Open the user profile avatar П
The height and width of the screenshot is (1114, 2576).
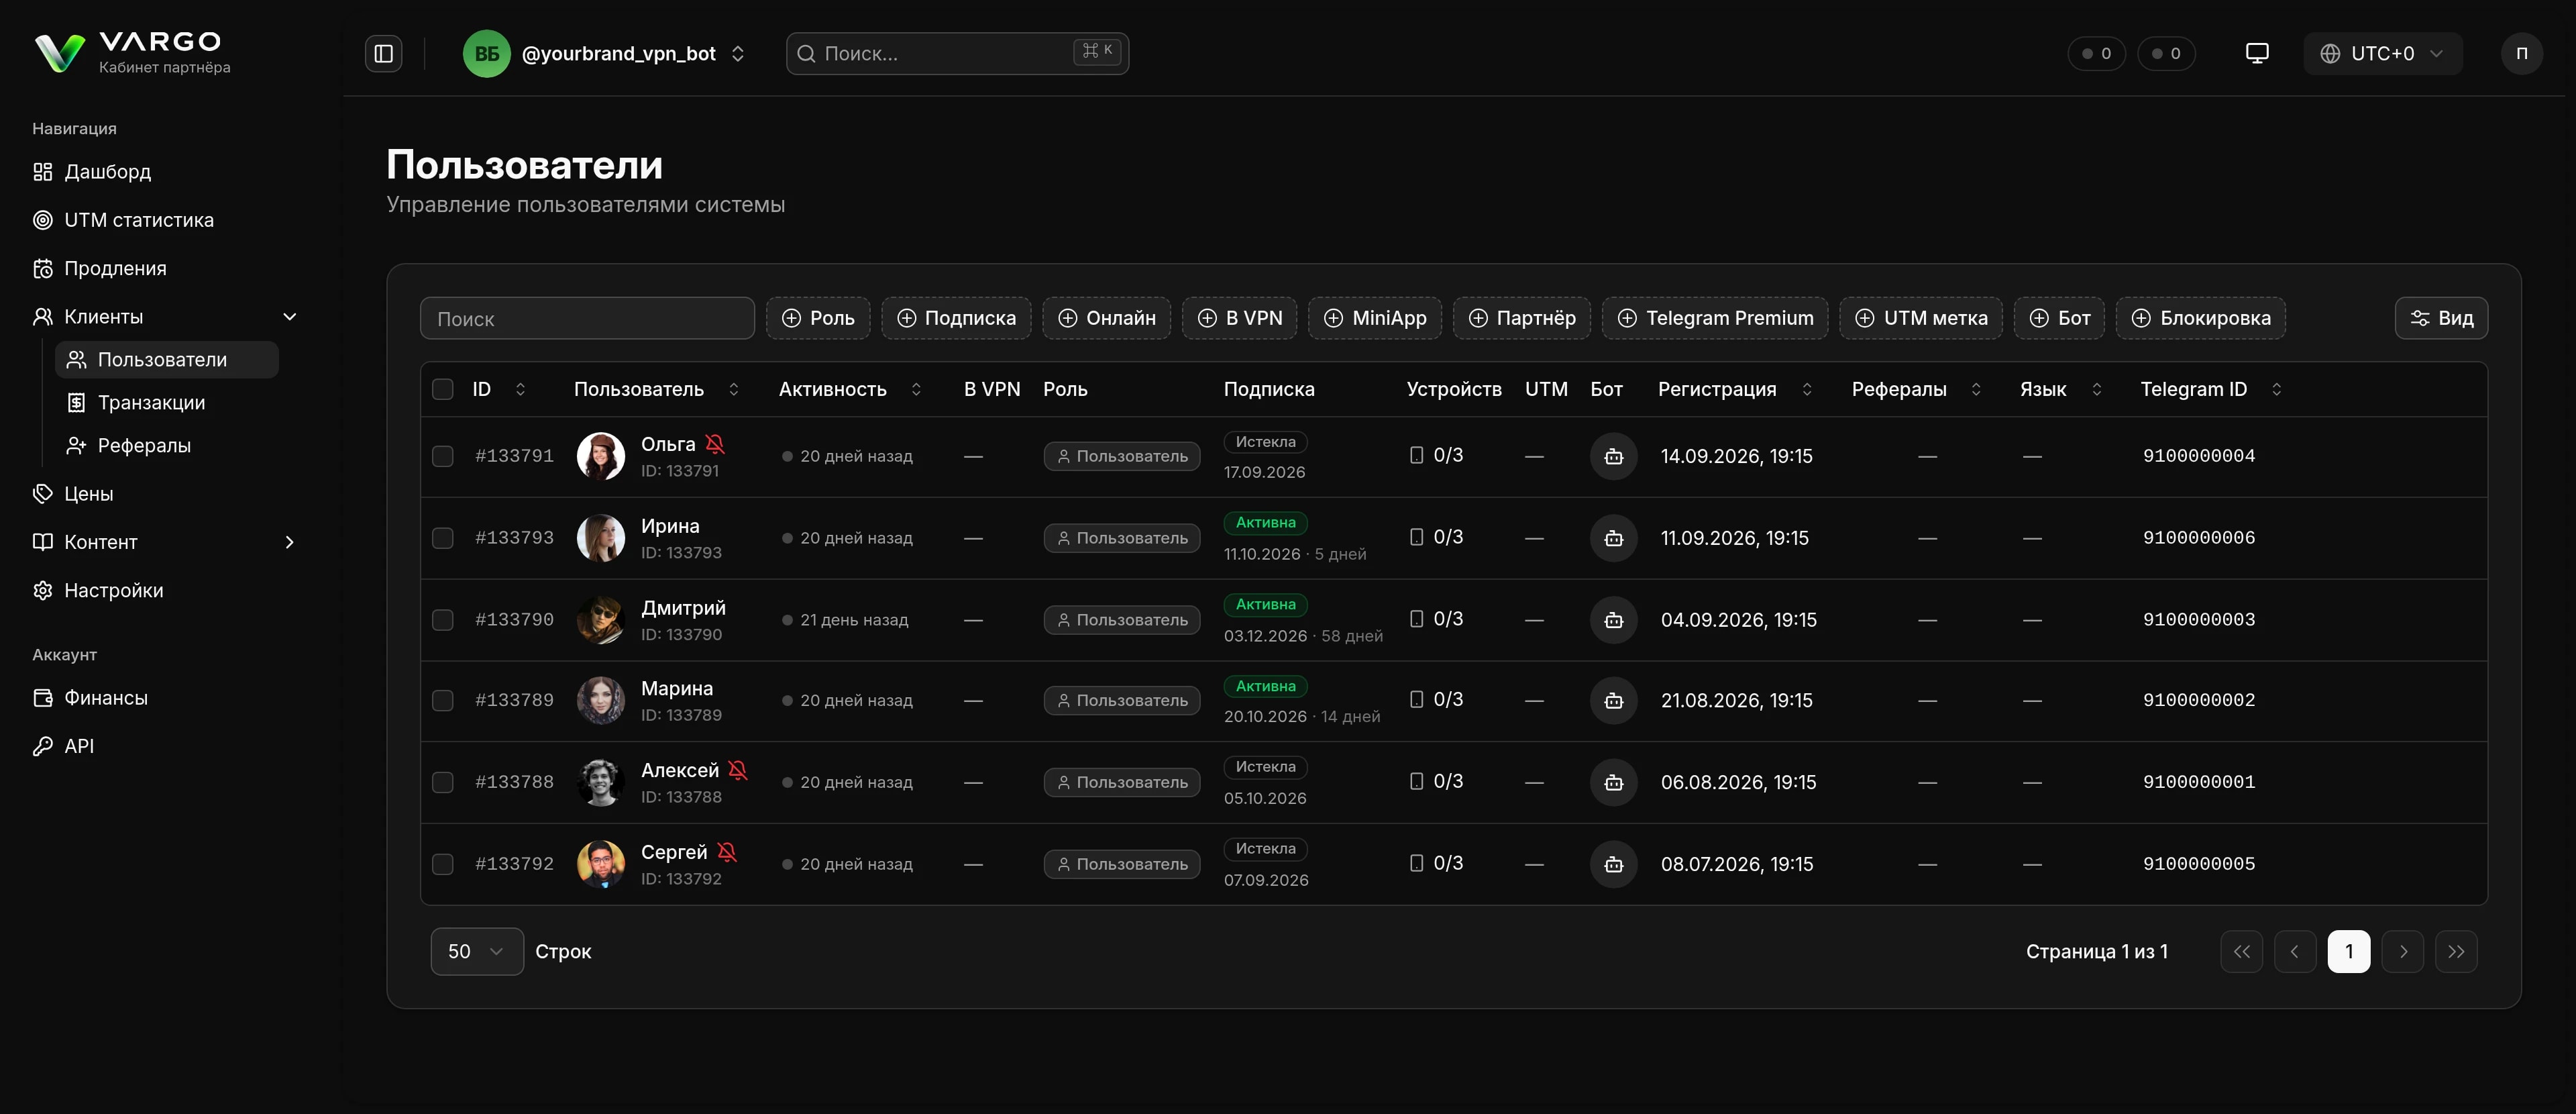2521,53
